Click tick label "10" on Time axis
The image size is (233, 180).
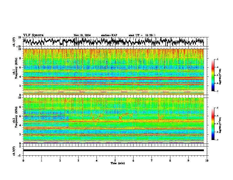207,161
